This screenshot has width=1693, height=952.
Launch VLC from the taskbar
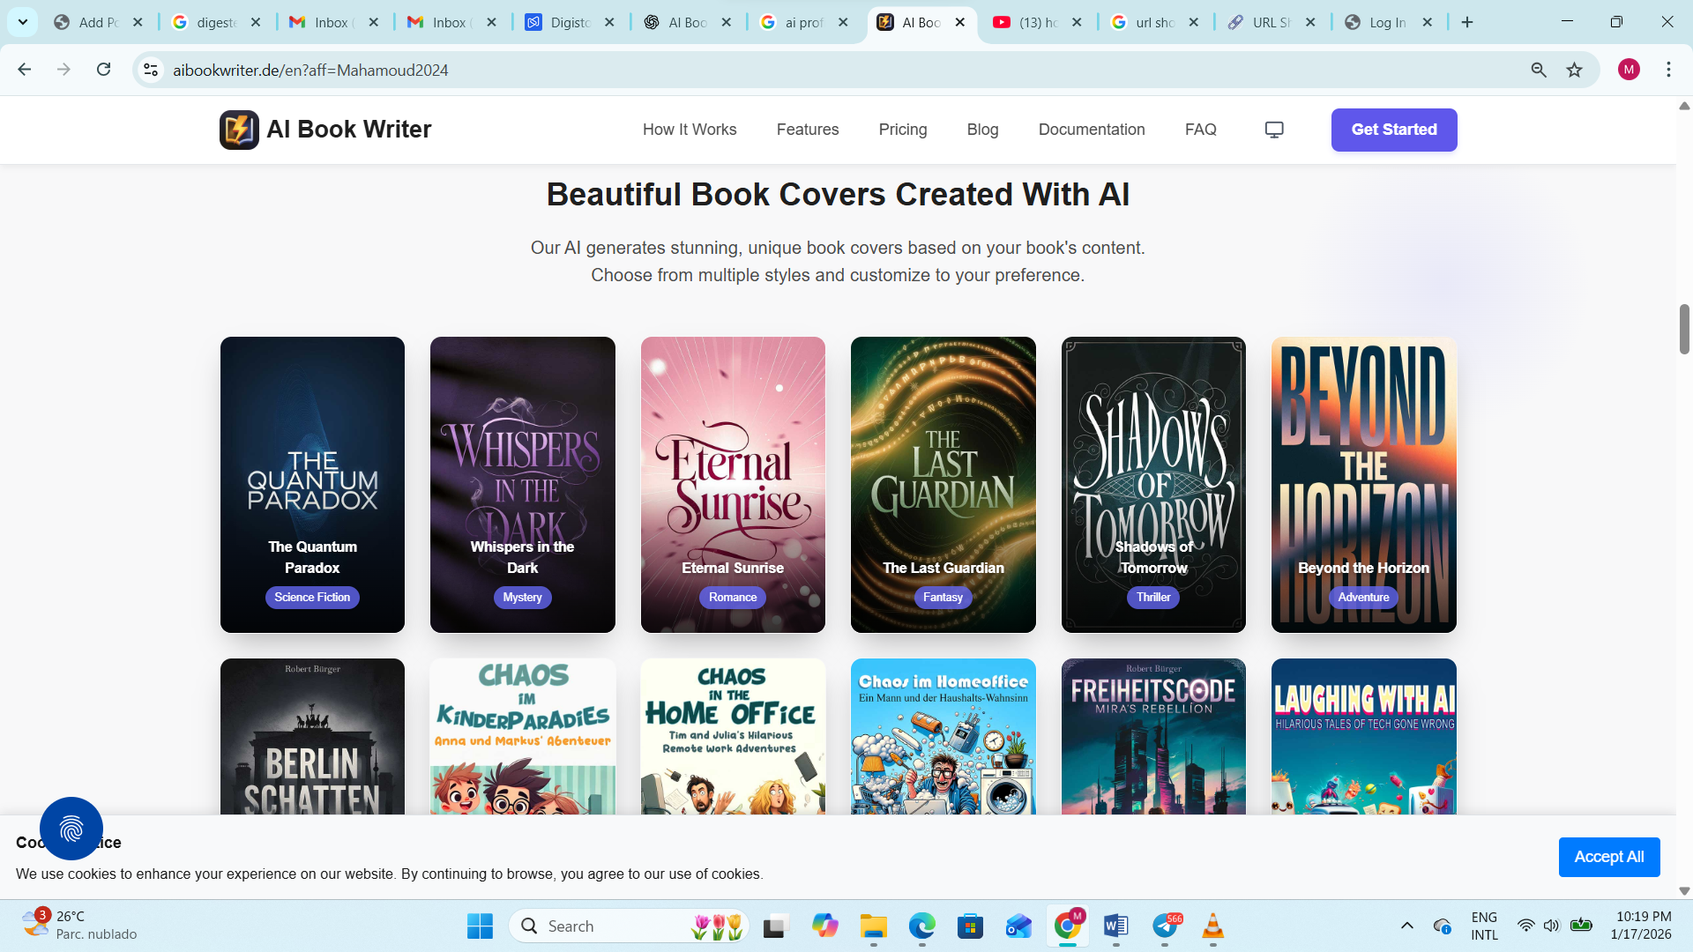[x=1212, y=926]
